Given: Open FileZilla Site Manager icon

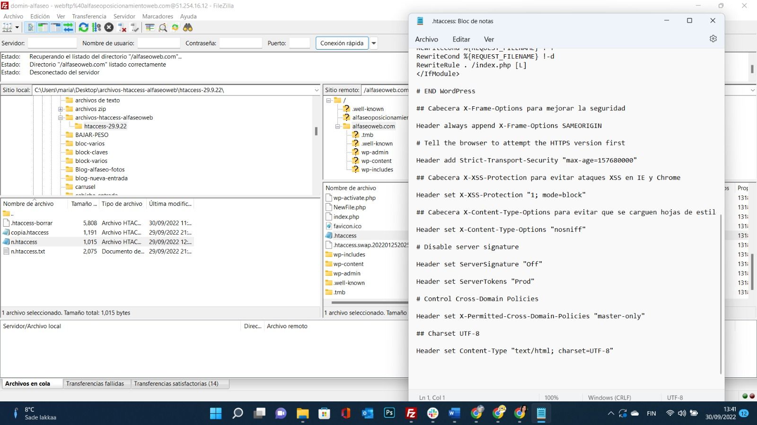Looking at the screenshot, I should pos(7,27).
